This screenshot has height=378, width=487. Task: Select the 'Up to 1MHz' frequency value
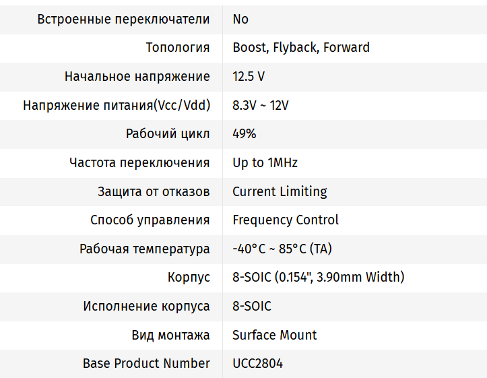[265, 162]
